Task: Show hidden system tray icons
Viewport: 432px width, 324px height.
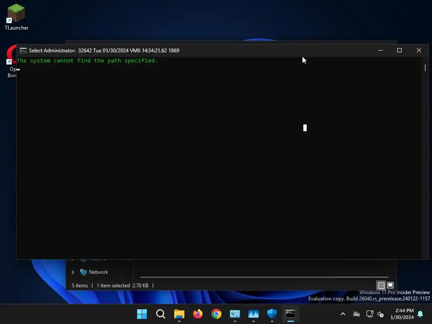Action: pyautogui.click(x=343, y=314)
